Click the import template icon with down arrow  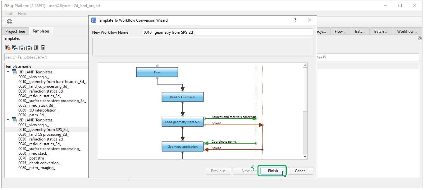point(29,48)
